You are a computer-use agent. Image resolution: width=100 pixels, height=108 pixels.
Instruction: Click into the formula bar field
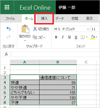tap(56, 54)
